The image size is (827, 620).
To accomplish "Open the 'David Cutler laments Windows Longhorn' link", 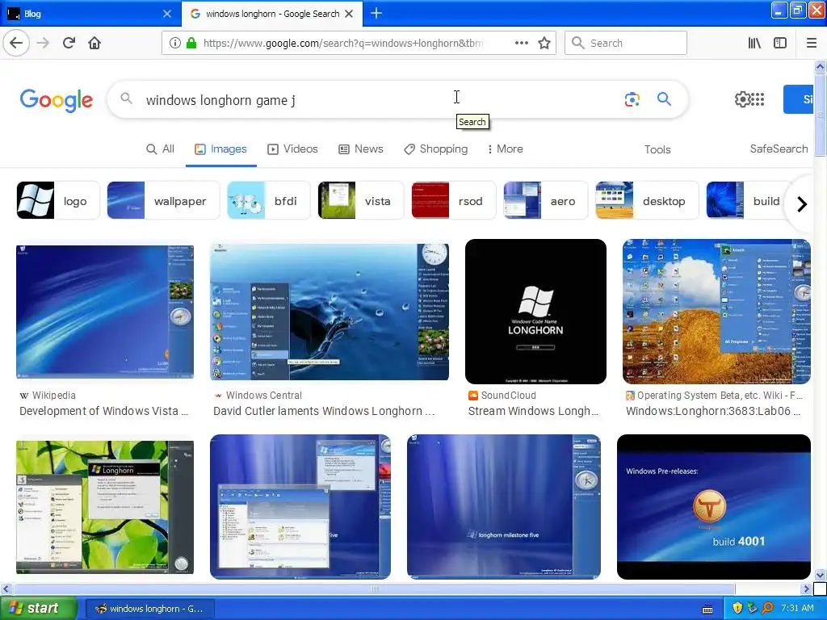I will [x=324, y=411].
